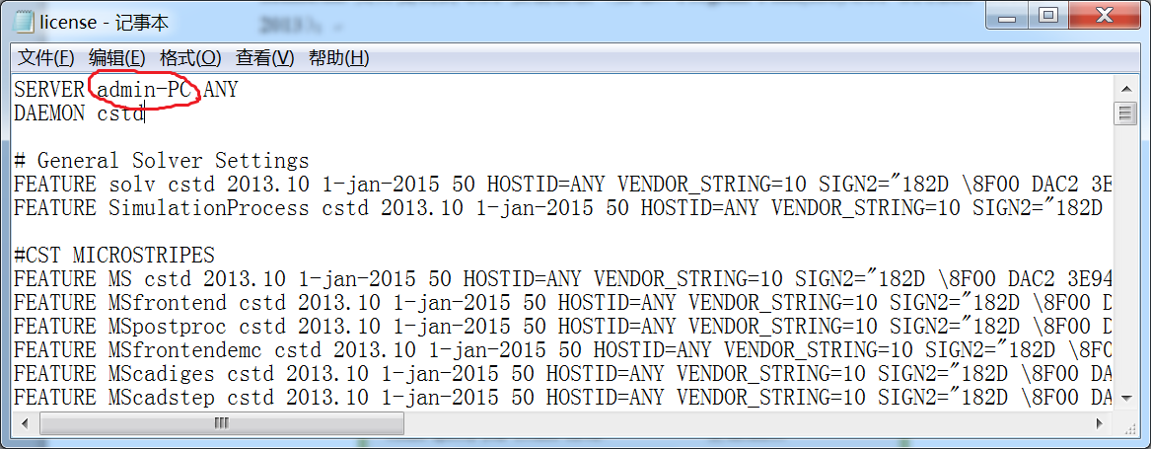Click the hostname admin-PC
Image resolution: width=1151 pixels, height=449 pixels.
point(145,91)
